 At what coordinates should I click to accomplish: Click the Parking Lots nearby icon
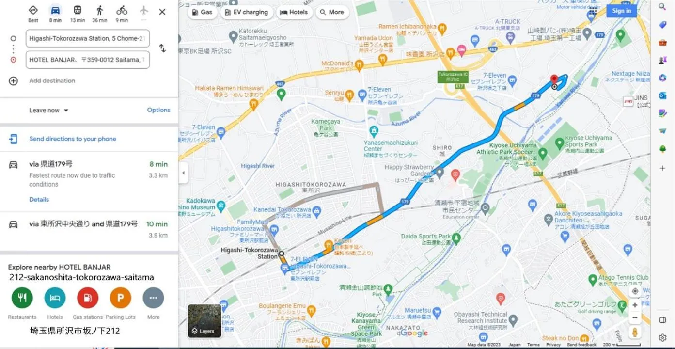120,298
